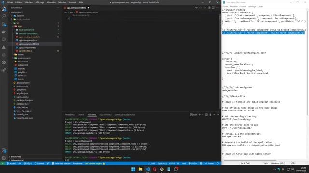The image size is (309, 173).
Task: Split the editor to the right
Action: pos(213,8)
